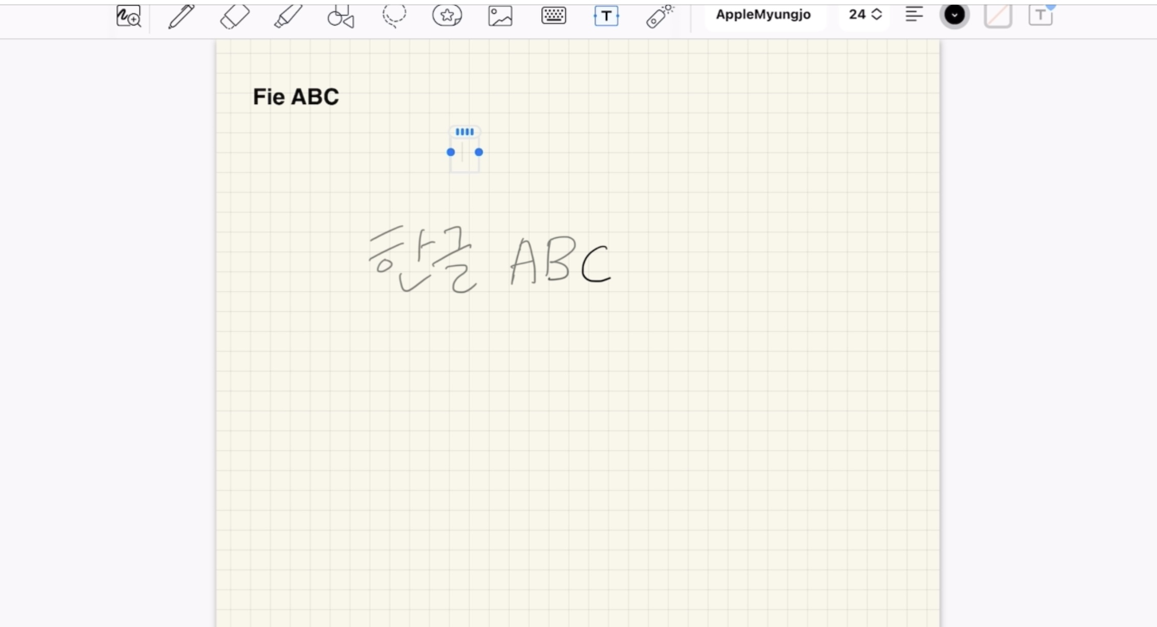Screen dimensions: 1157x627
Task: Open the zoom window tool
Action: pyautogui.click(x=128, y=16)
